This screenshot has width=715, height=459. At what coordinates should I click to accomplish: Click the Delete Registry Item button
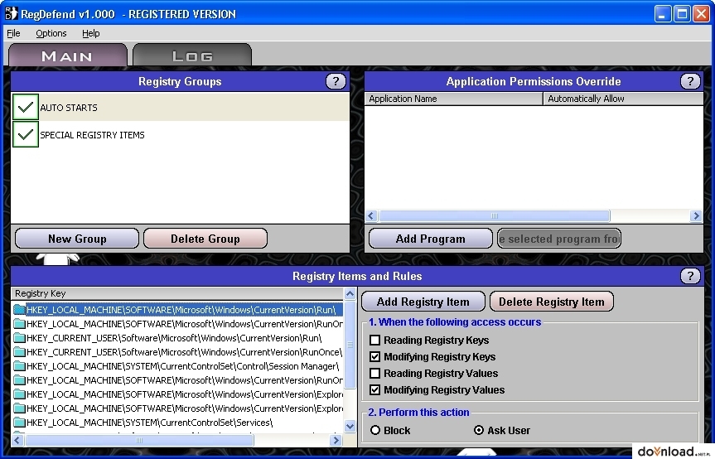(551, 302)
